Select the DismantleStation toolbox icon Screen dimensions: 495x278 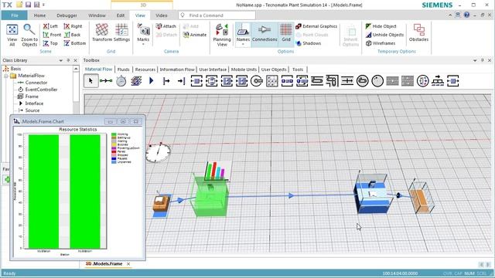click(x=242, y=81)
